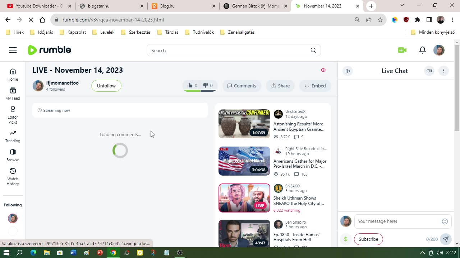Screen dimensions: 460x258
Task: Open a new browser tab
Action: [x=371, y=6]
